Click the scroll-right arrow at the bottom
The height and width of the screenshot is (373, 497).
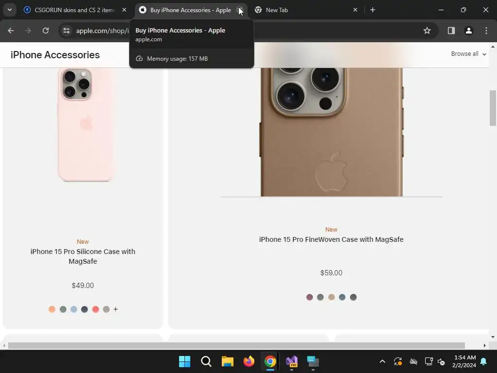(485, 345)
